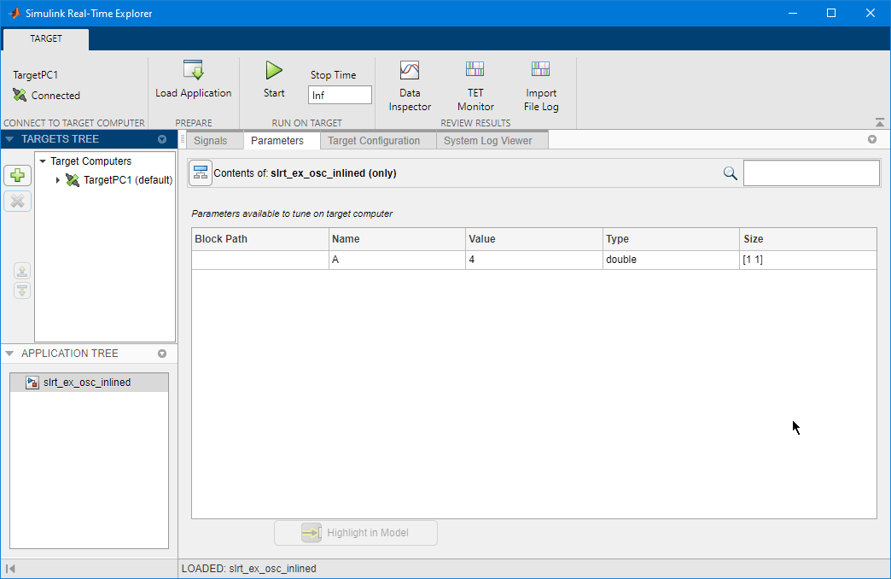Image resolution: width=891 pixels, height=579 pixels.
Task: Click the grip handle left of Signals tab
Action: (x=183, y=140)
